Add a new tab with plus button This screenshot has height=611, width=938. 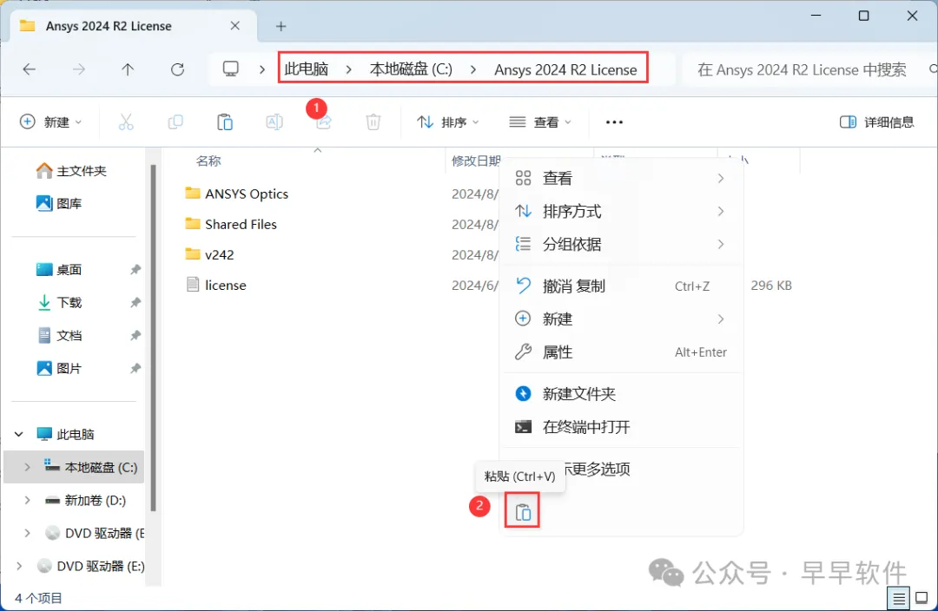(x=281, y=26)
